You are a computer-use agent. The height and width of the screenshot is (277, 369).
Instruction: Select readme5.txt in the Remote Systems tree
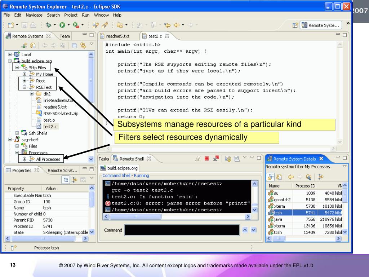click(x=55, y=107)
